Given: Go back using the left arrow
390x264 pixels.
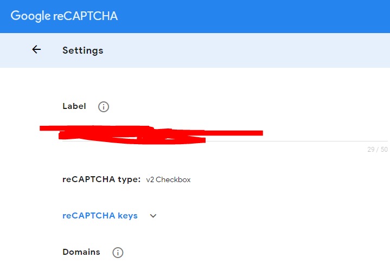Looking at the screenshot, I should coord(36,50).
